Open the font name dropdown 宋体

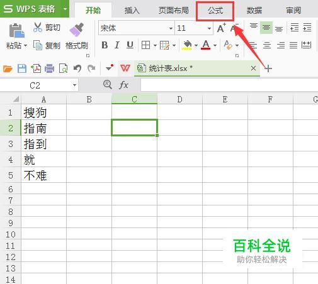(171, 28)
